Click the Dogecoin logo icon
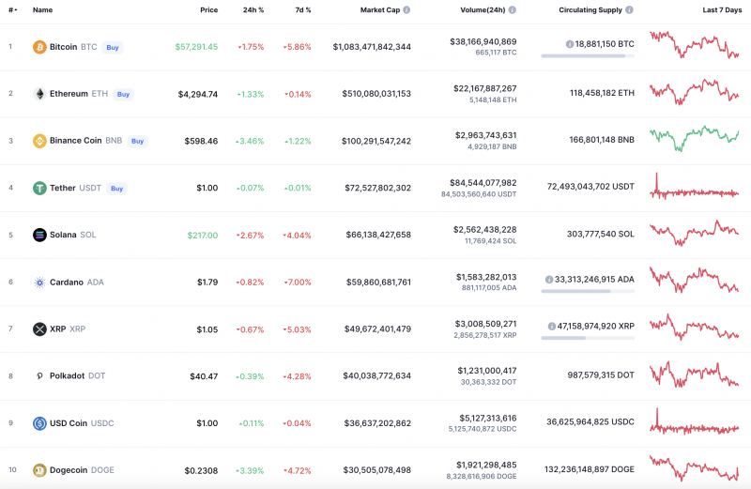The width and height of the screenshot is (751, 489). pos(39,470)
